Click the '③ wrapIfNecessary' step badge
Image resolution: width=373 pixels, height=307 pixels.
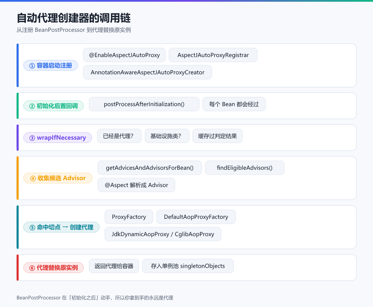[x=58, y=138]
